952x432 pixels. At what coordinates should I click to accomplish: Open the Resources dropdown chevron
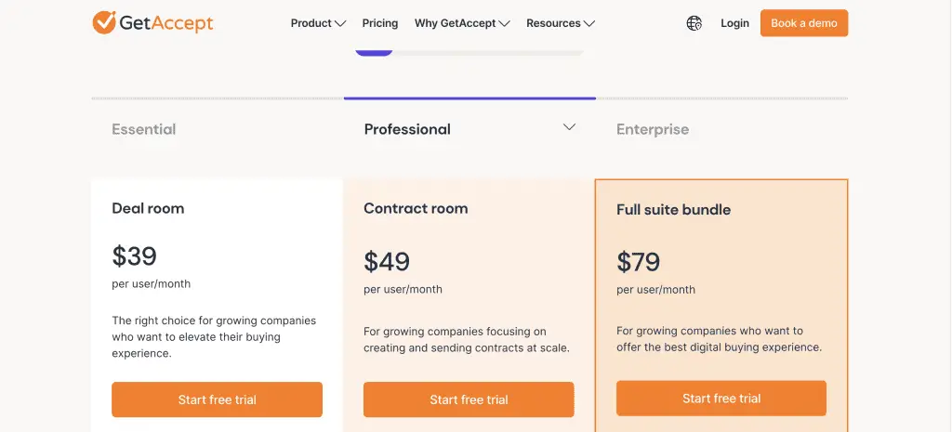588,23
